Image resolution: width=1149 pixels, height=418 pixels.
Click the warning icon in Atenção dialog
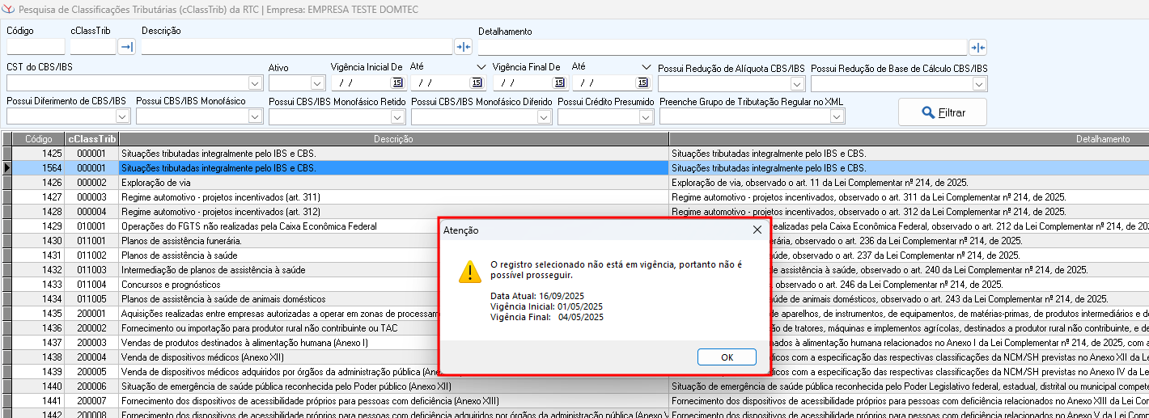[469, 271]
